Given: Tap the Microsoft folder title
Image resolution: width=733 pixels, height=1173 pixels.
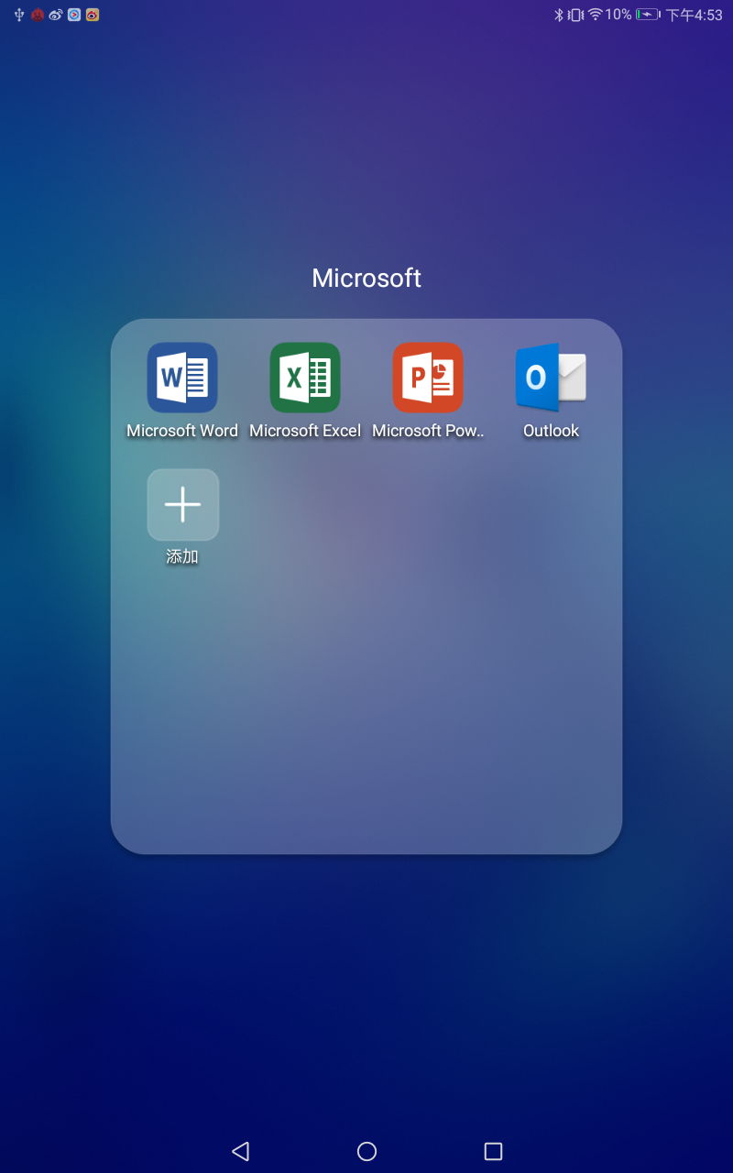Looking at the screenshot, I should (366, 278).
